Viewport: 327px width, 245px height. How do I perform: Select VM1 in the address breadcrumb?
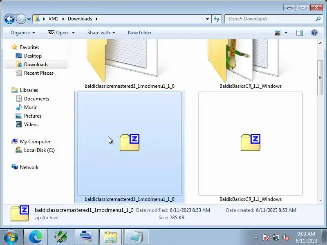coord(53,19)
